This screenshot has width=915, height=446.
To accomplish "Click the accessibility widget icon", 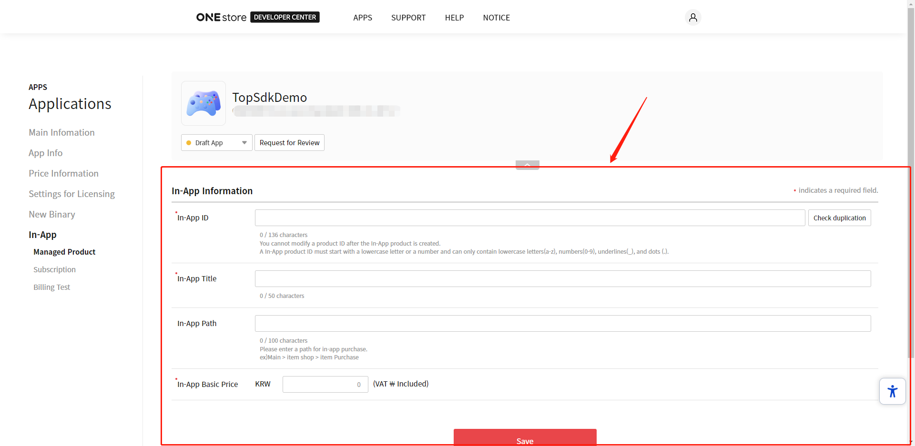I will (892, 391).
